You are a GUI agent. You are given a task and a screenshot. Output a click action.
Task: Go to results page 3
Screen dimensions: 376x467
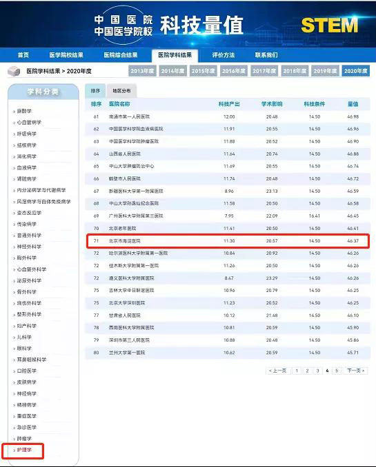coord(317,371)
